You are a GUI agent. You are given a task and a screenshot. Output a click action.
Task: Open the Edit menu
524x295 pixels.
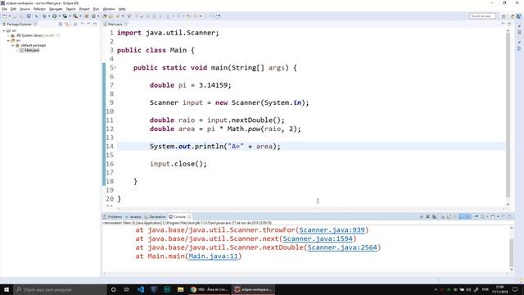click(13, 9)
